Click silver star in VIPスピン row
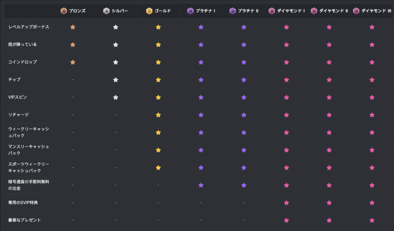This screenshot has width=394, height=231. tap(115, 97)
